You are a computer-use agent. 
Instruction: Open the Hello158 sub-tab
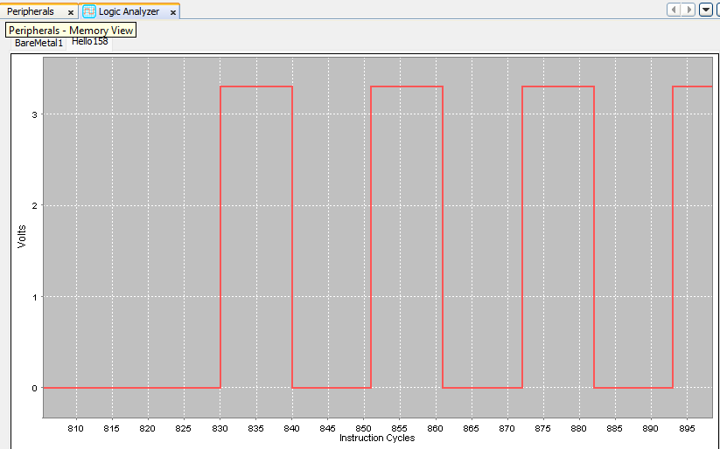pyautogui.click(x=90, y=41)
